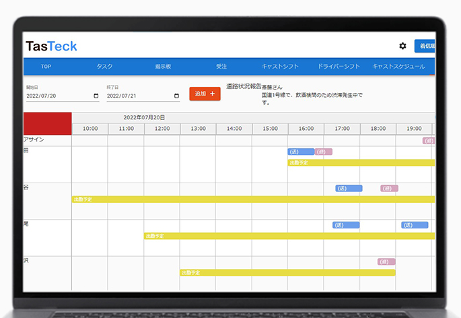Open the 受注 menu item
Viewport: 461px width, 318px height.
tap(221, 67)
